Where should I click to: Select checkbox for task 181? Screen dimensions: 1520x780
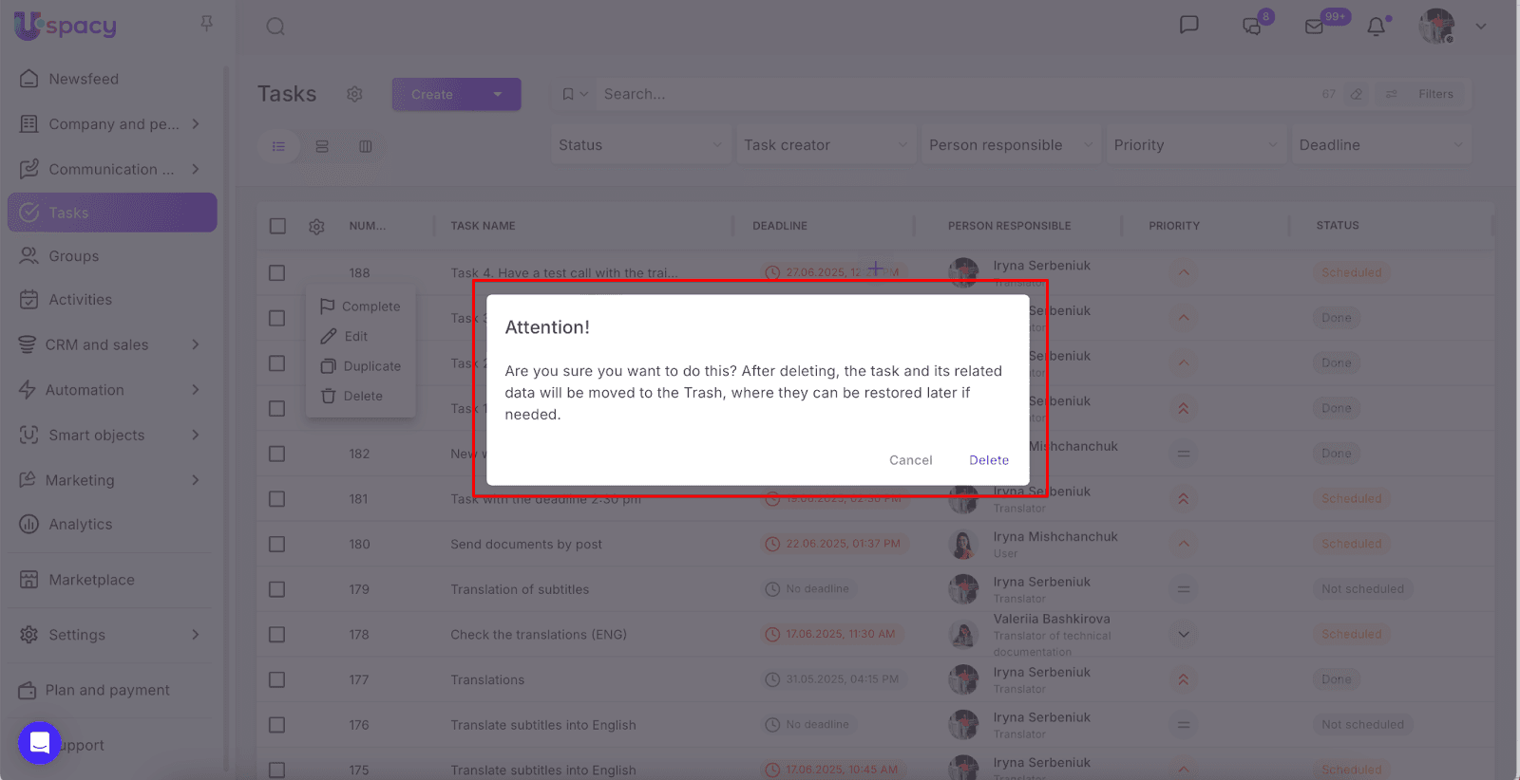[277, 499]
